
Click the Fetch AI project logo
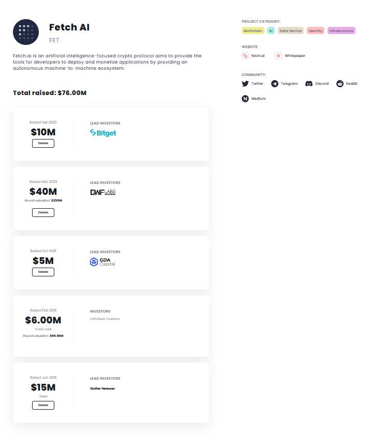(26, 32)
